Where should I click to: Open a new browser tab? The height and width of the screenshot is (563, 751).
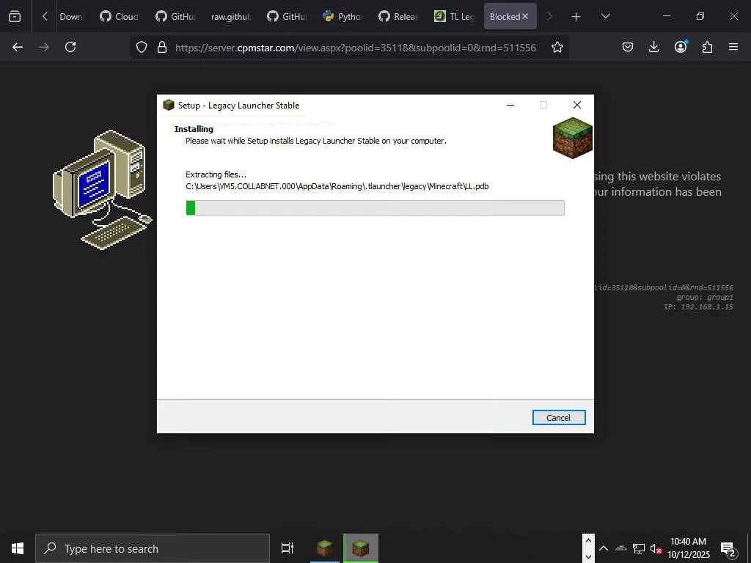(x=576, y=17)
